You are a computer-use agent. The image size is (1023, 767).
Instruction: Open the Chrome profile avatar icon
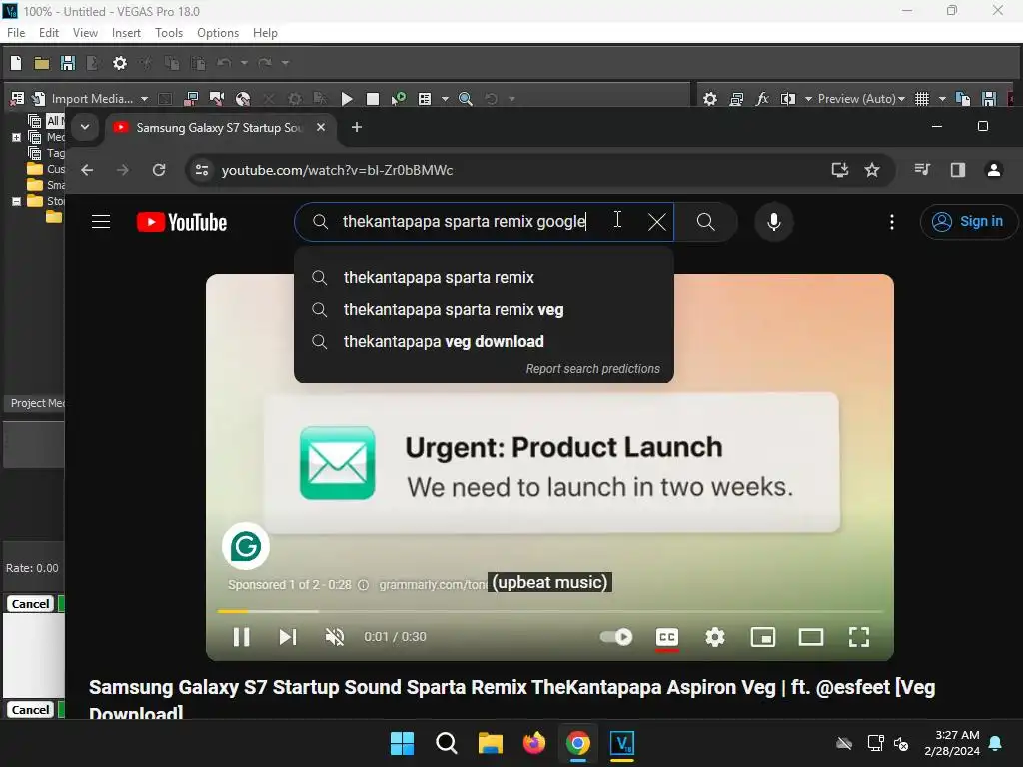pos(994,170)
